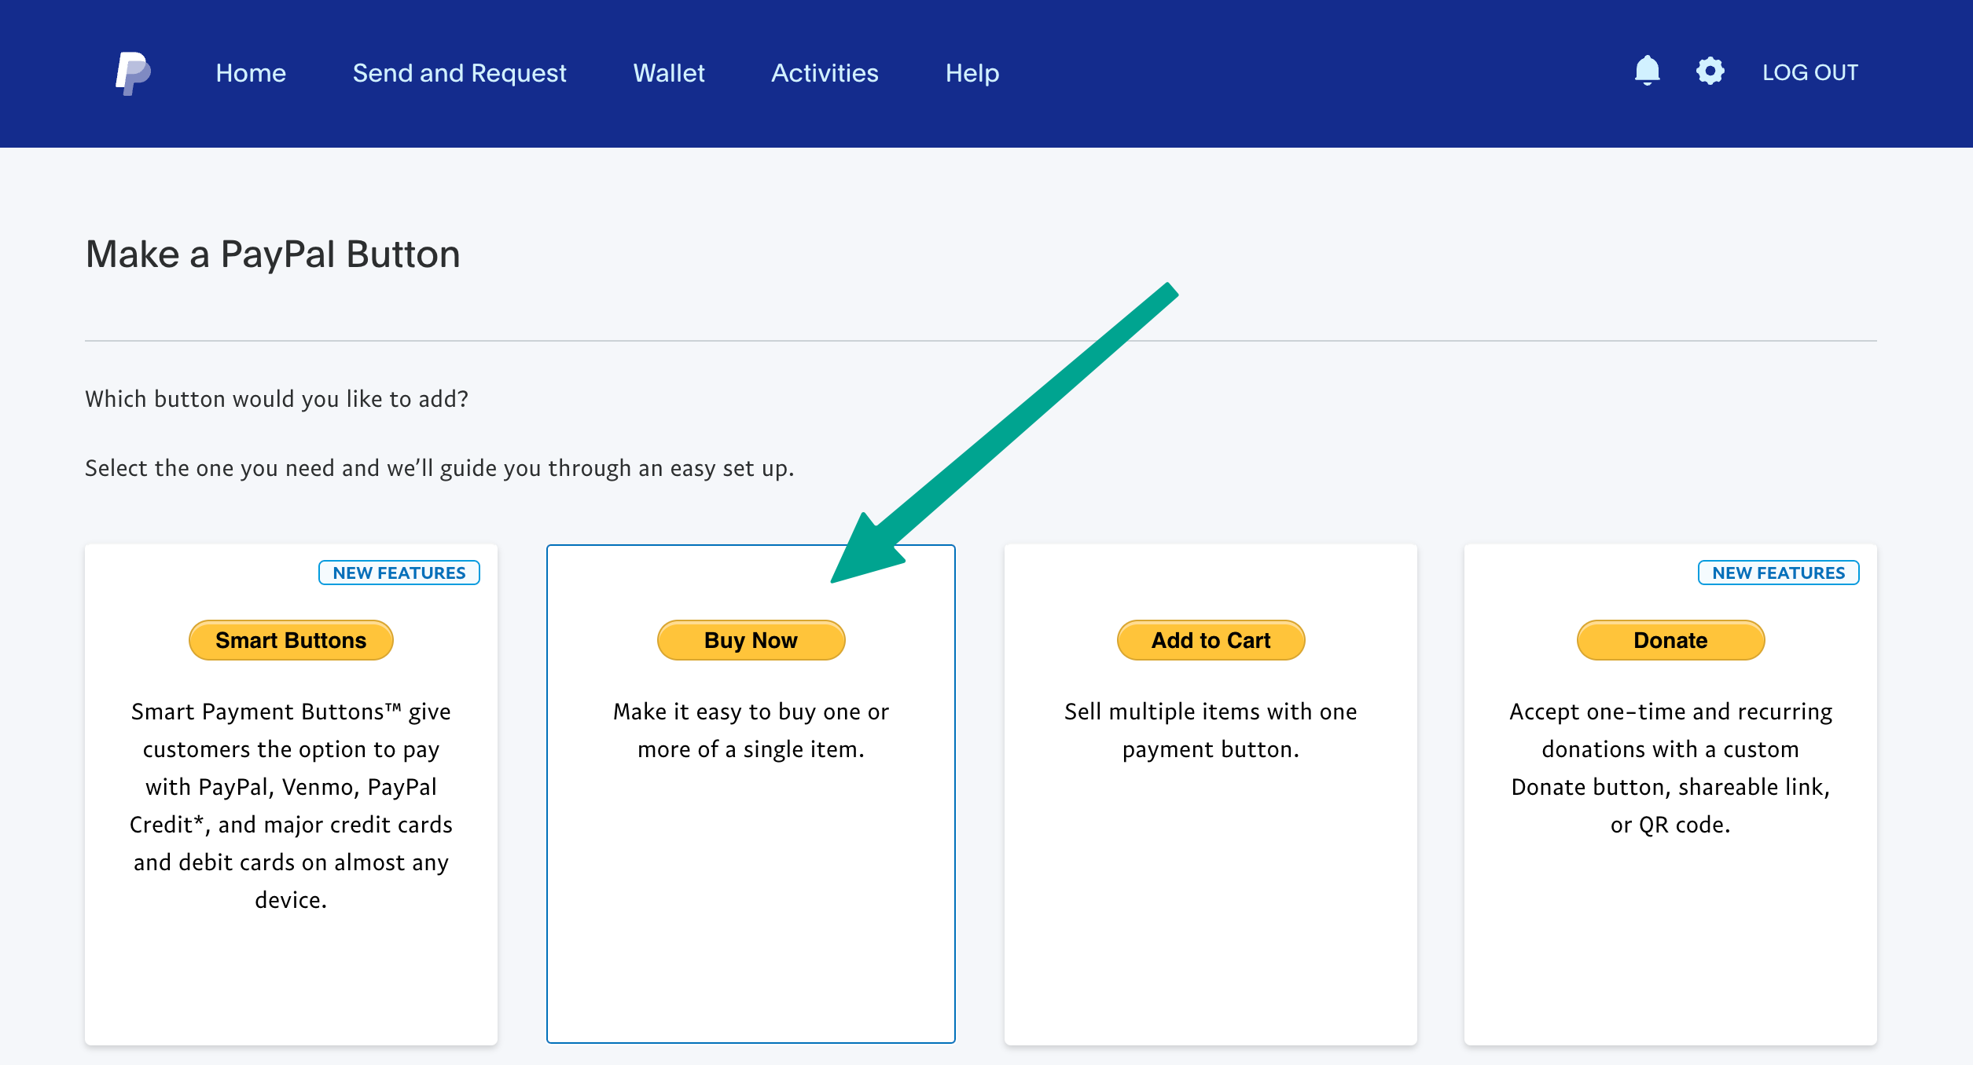Open the settings gear icon
This screenshot has width=1973, height=1065.
[1710, 71]
